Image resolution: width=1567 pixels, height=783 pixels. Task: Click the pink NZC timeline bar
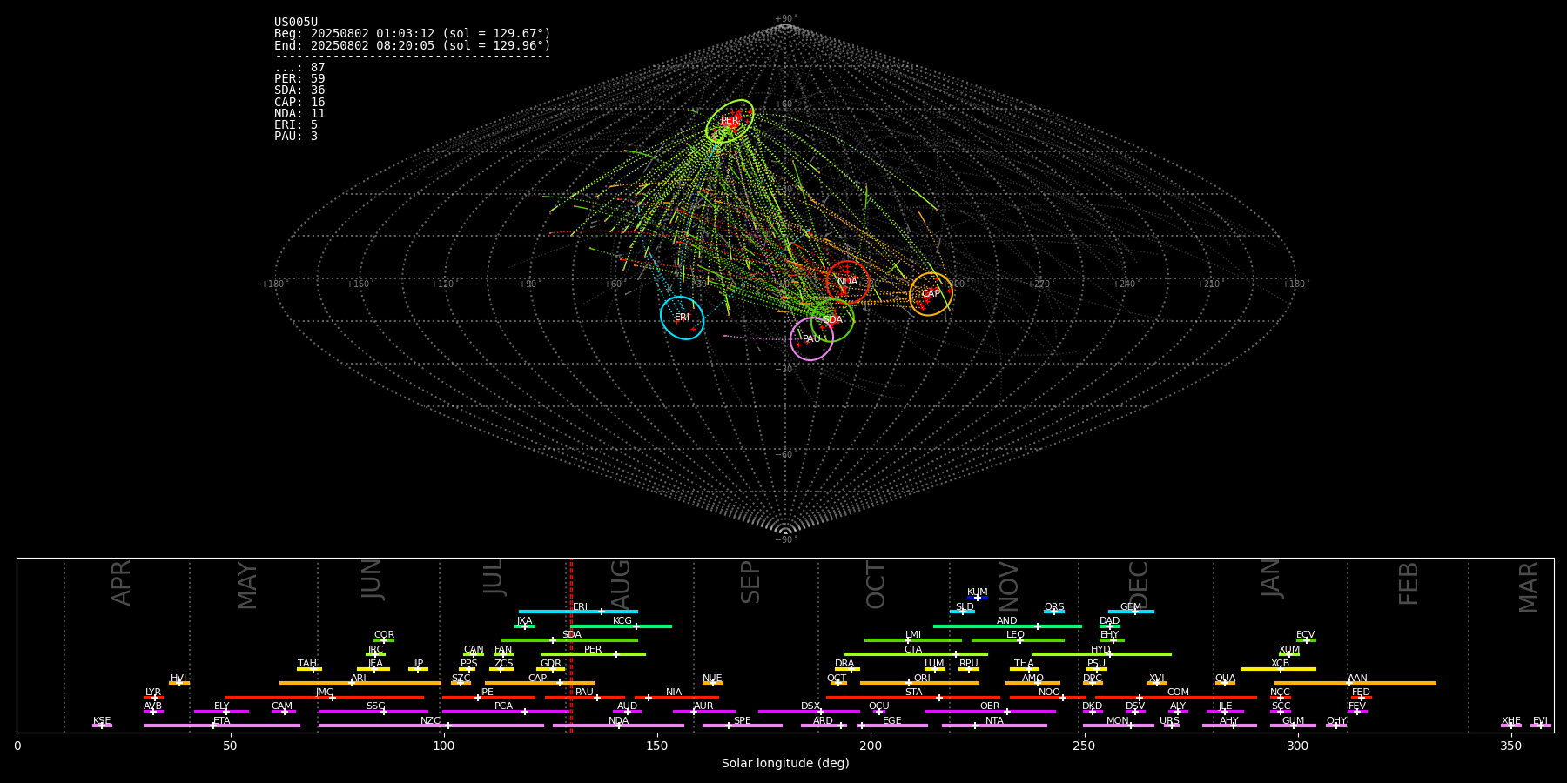click(x=431, y=726)
